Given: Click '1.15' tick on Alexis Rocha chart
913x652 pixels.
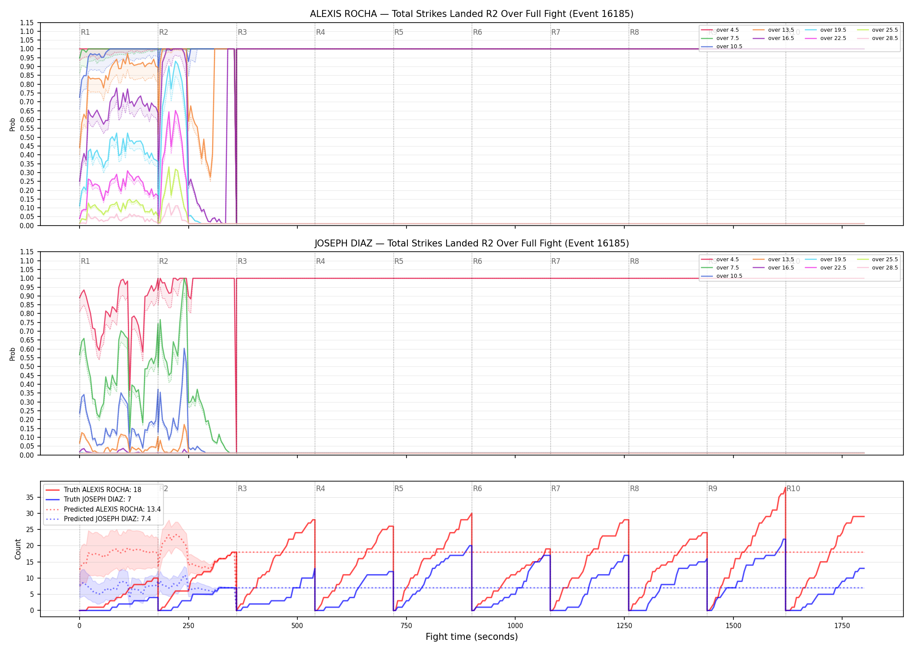Looking at the screenshot, I should (27, 23).
